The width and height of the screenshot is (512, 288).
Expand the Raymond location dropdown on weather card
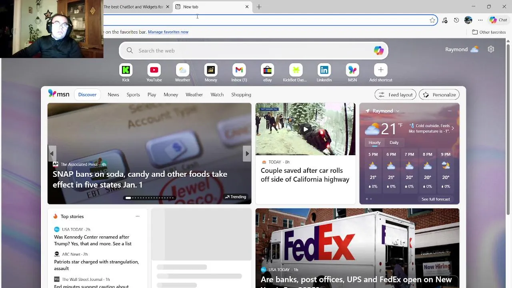397,111
